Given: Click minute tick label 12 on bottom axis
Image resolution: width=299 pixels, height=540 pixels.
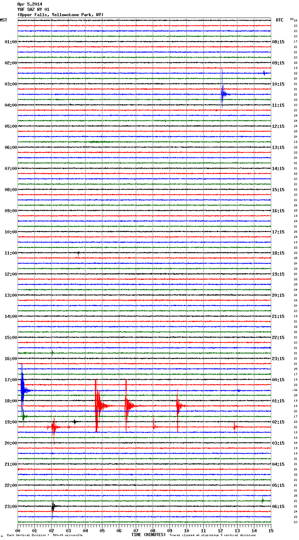Looking at the screenshot, I should click(x=221, y=530).
